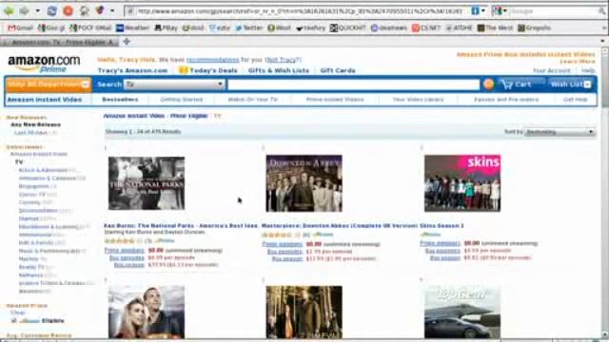Open the search category dropdown showing TV

click(x=174, y=85)
